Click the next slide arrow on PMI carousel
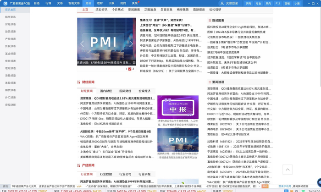Screen dimensions: 321x192 pos(131,44)
